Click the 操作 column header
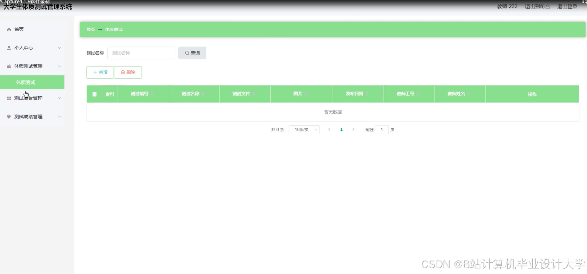Screen dimensions: 587x274 click(532, 94)
